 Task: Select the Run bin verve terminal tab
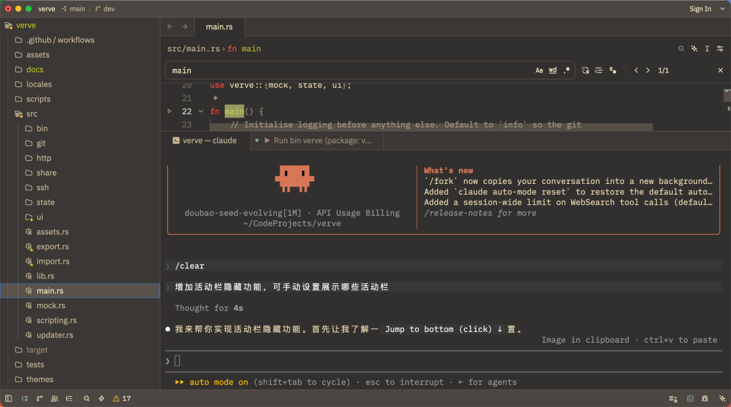(317, 140)
